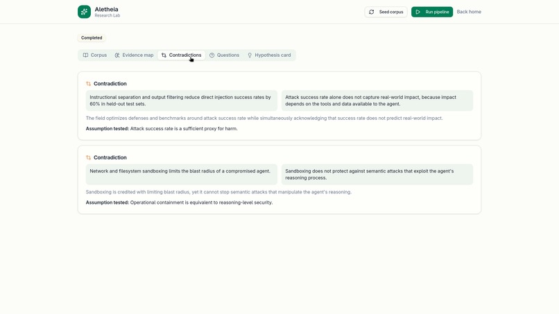Open the Hypothesis card tab
559x314 pixels.
coord(269,55)
